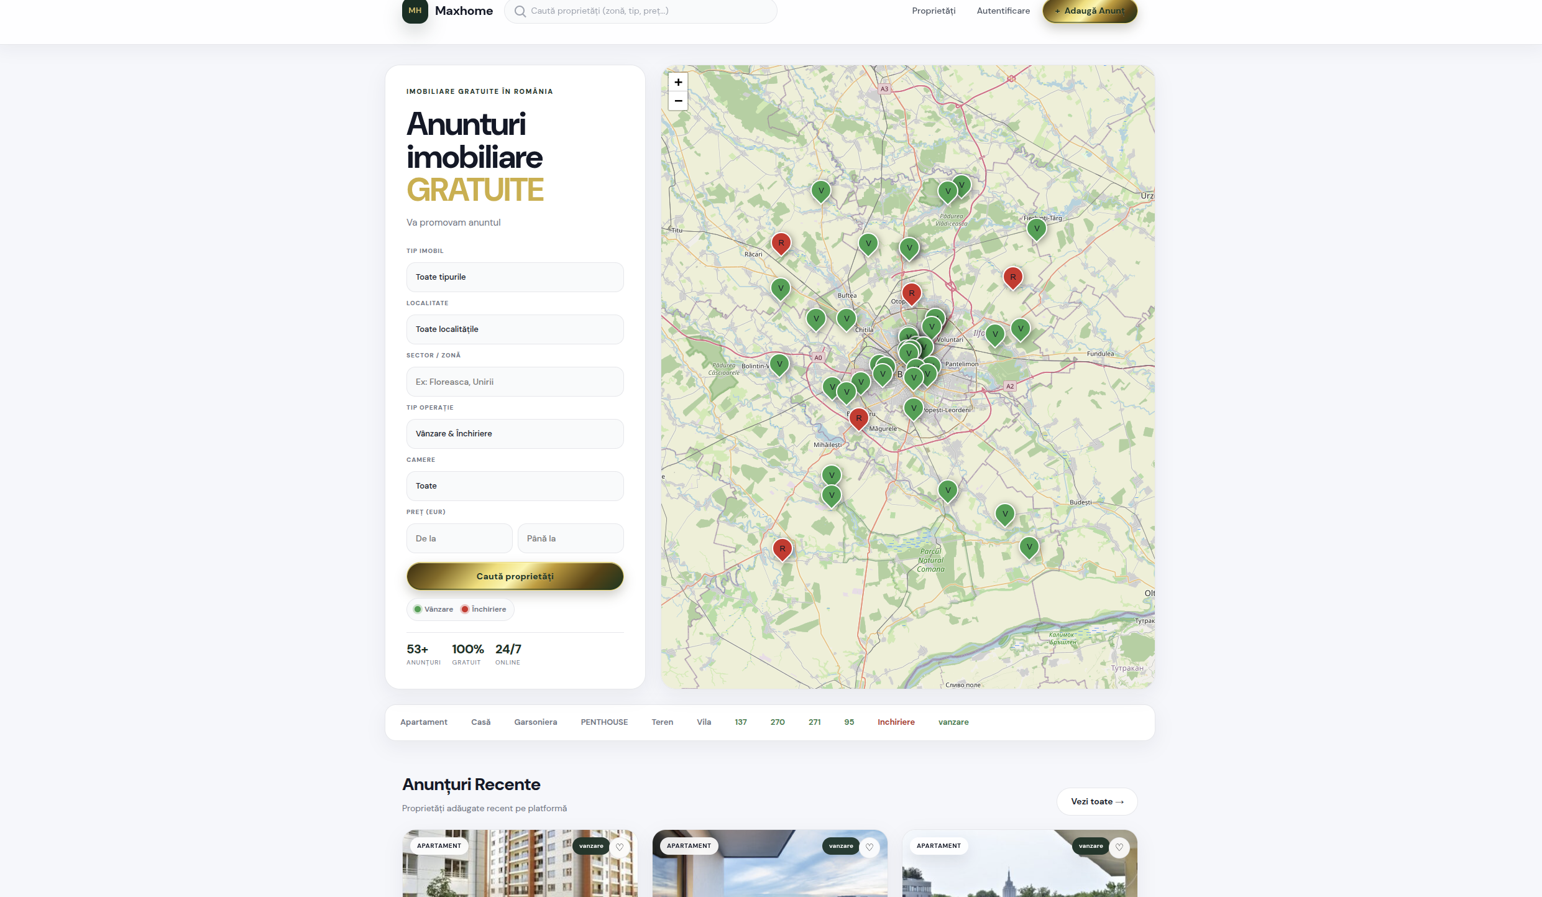Screen dimensions: 1542x897
Task: Favorite the third apartment card with the heart
Action: [1119, 847]
